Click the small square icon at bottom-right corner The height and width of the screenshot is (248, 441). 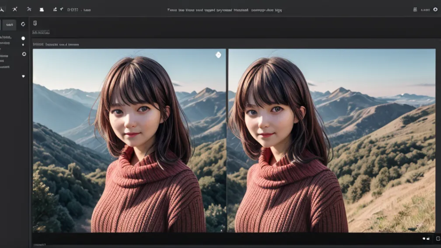coord(438,239)
